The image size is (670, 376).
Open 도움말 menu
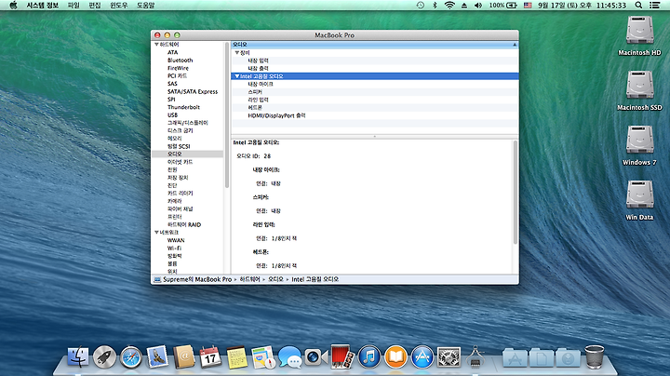(x=146, y=6)
